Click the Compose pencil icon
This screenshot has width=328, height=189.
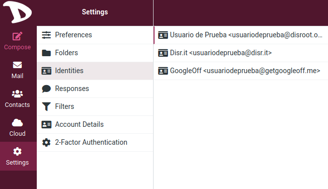[x=17, y=36]
